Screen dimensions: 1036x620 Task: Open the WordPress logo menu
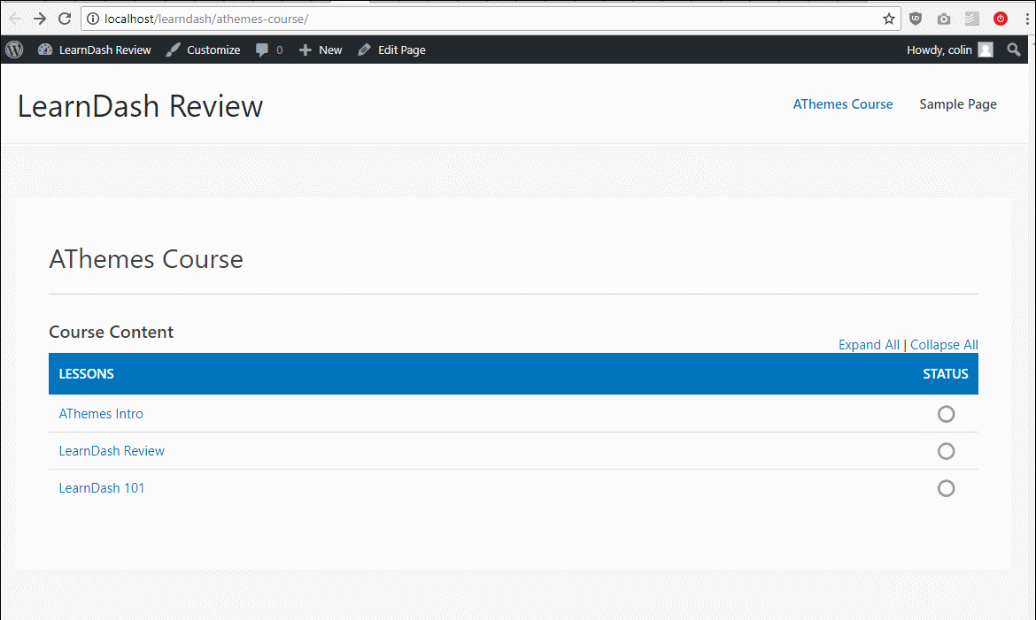point(14,50)
